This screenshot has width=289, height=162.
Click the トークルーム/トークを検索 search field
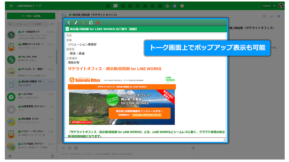28,24
